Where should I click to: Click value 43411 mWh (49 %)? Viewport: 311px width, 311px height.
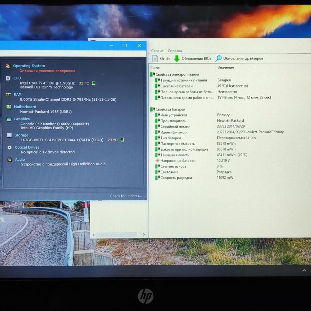232,155
